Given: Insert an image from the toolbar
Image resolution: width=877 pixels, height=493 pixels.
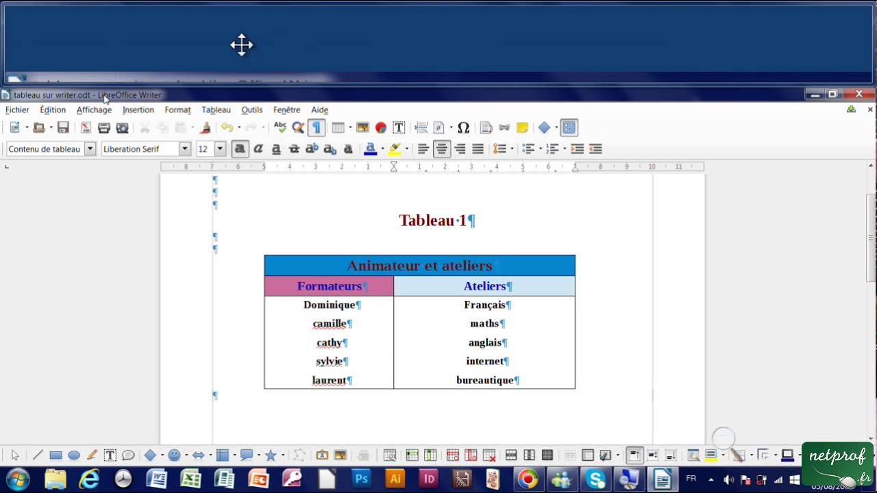Looking at the screenshot, I should (362, 127).
